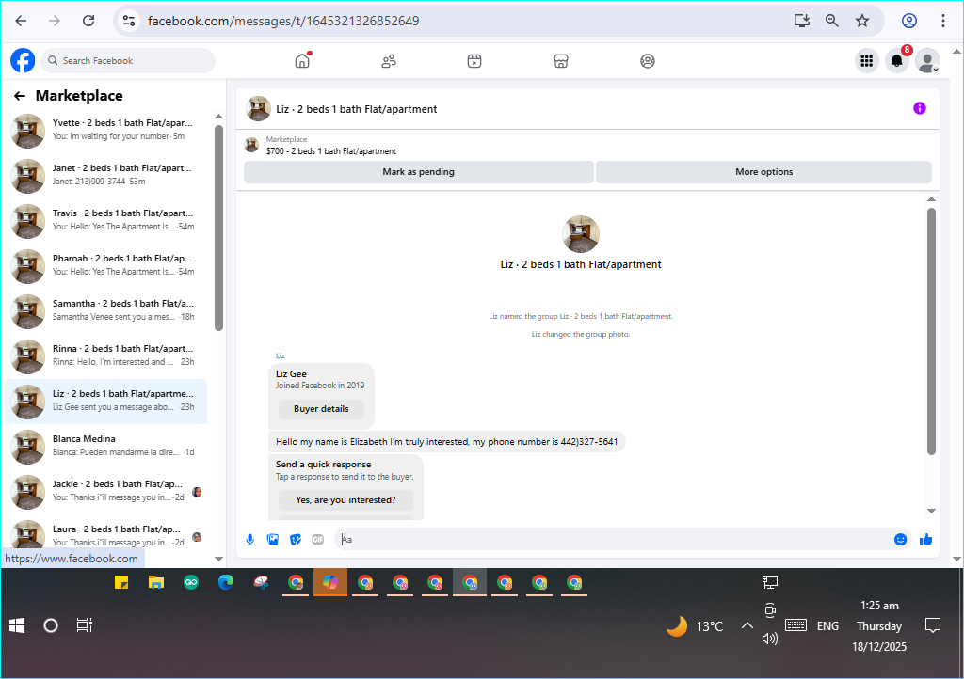Viewport: 964px width, 679px height.
Task: Open File Explorer from taskbar
Action: pyautogui.click(x=156, y=583)
